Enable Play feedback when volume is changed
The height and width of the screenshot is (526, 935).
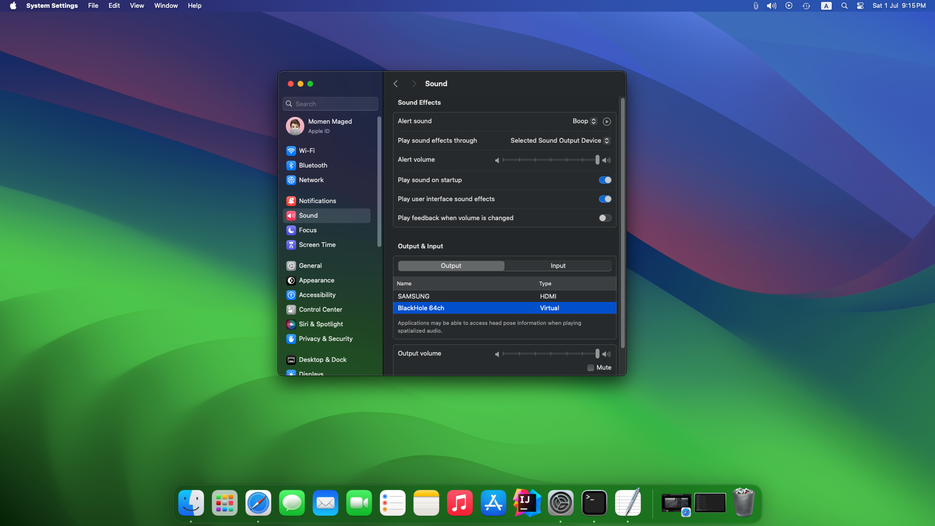click(604, 218)
